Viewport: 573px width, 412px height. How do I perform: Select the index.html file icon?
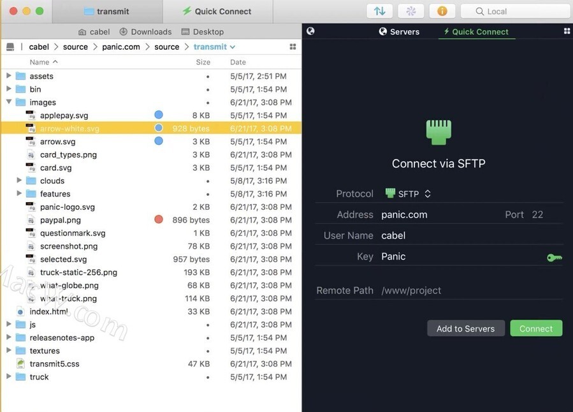point(20,311)
